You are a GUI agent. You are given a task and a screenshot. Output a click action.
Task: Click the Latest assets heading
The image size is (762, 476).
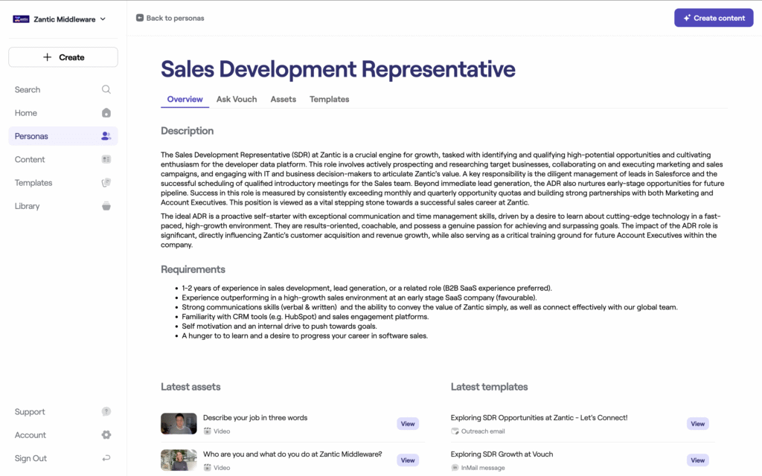[x=190, y=387]
